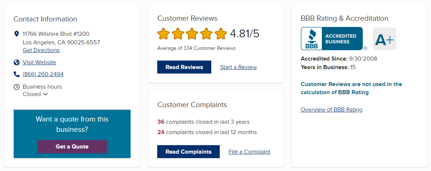The height and width of the screenshot is (171, 431).
Task: Expand the Business hours Closed chevron
Action: [46, 94]
